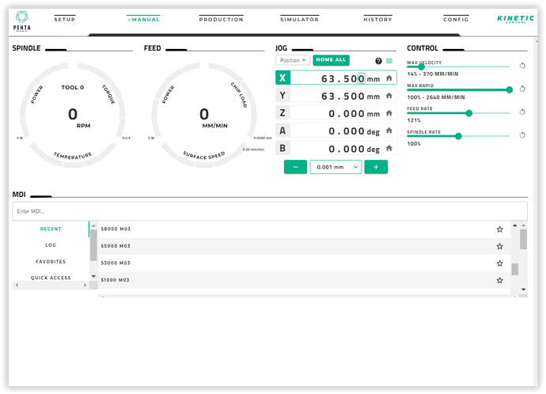Reset Max Velocity with its circular arrow icon
The width and height of the screenshot is (546, 394).
tap(522, 66)
